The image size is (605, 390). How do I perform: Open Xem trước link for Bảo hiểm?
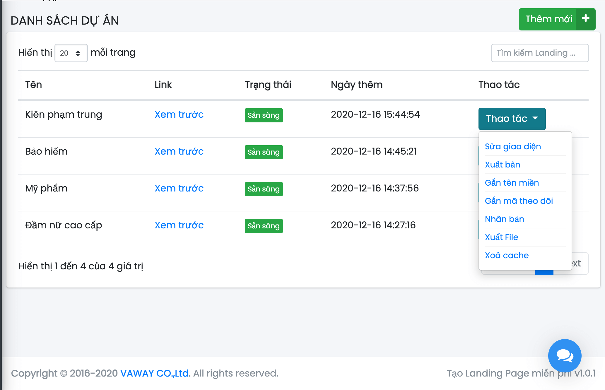point(179,151)
